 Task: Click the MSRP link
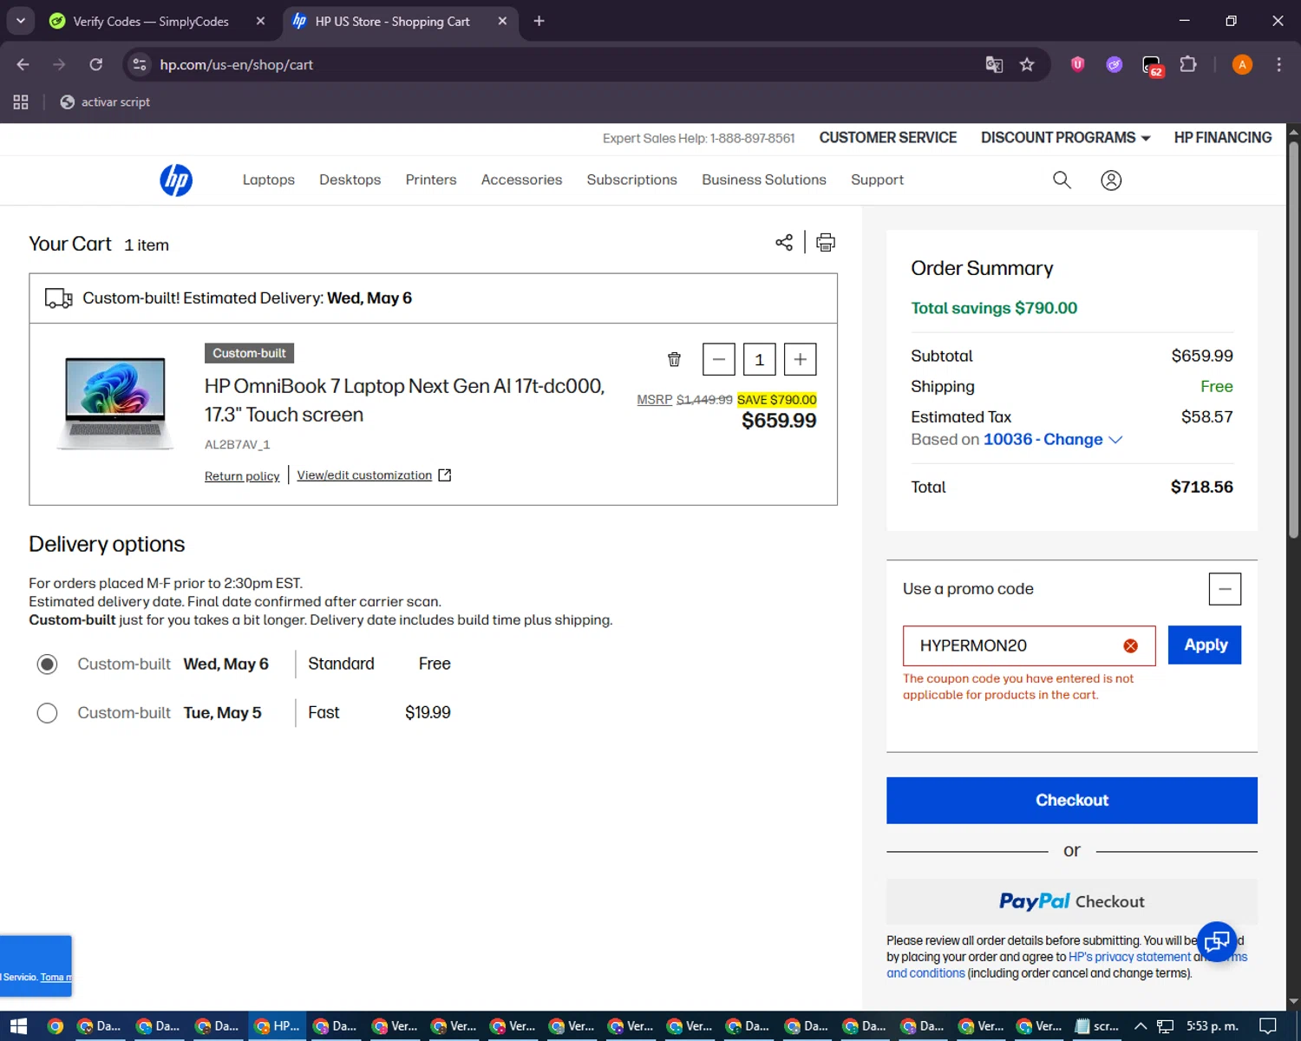(x=655, y=400)
